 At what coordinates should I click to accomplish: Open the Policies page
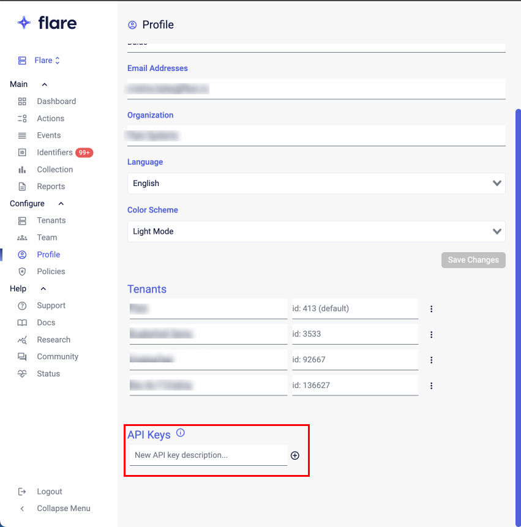click(x=51, y=272)
